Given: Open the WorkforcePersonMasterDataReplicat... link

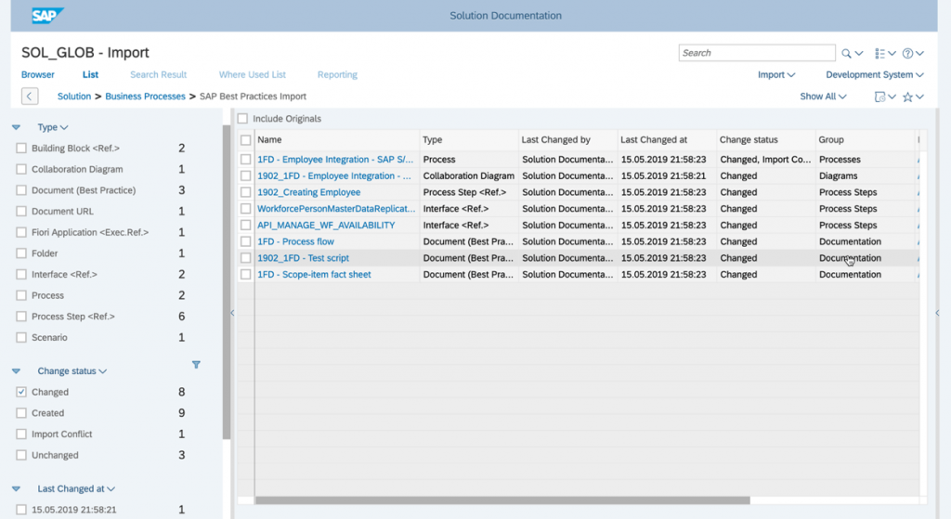Looking at the screenshot, I should tap(336, 209).
